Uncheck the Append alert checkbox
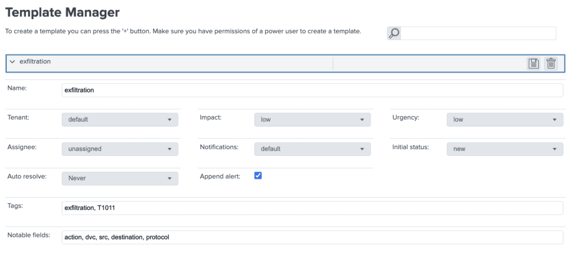The image size is (573, 262). click(x=258, y=175)
